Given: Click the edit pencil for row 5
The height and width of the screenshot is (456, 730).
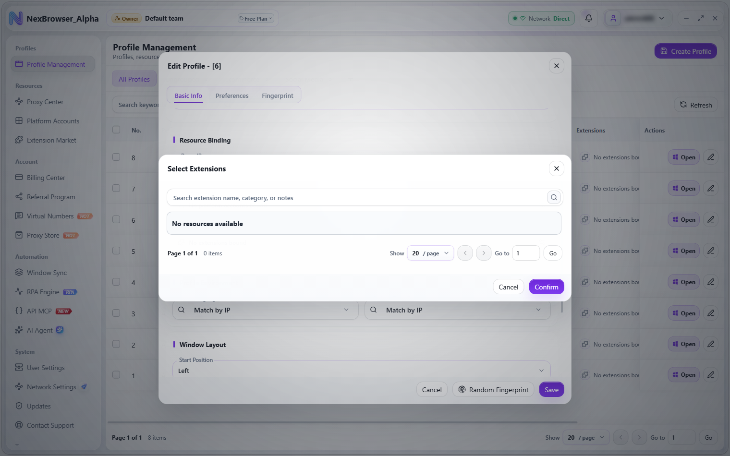Looking at the screenshot, I should [711, 251].
